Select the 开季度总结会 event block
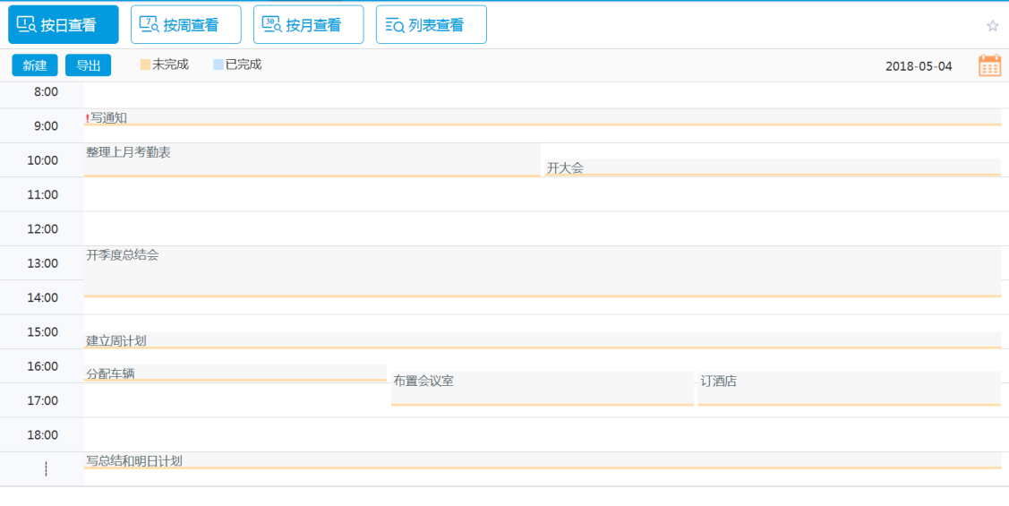This screenshot has width=1009, height=506. (123, 255)
